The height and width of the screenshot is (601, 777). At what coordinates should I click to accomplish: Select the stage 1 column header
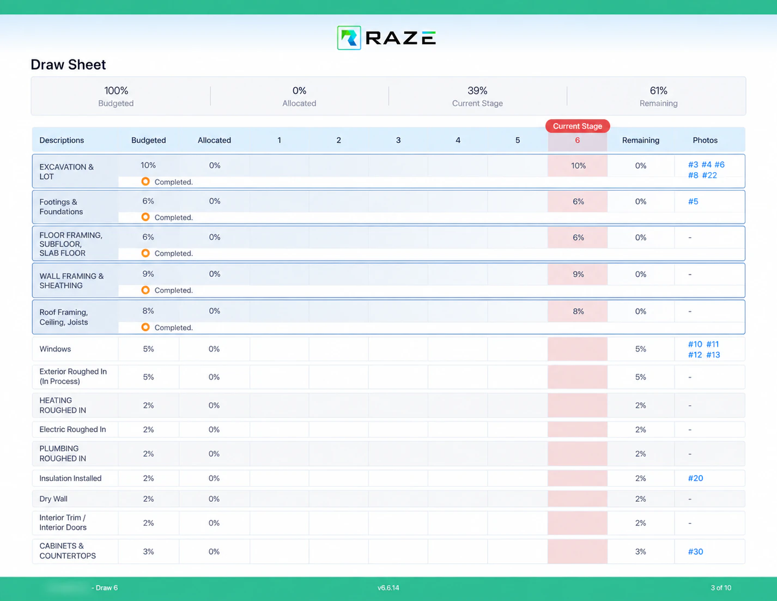(280, 140)
